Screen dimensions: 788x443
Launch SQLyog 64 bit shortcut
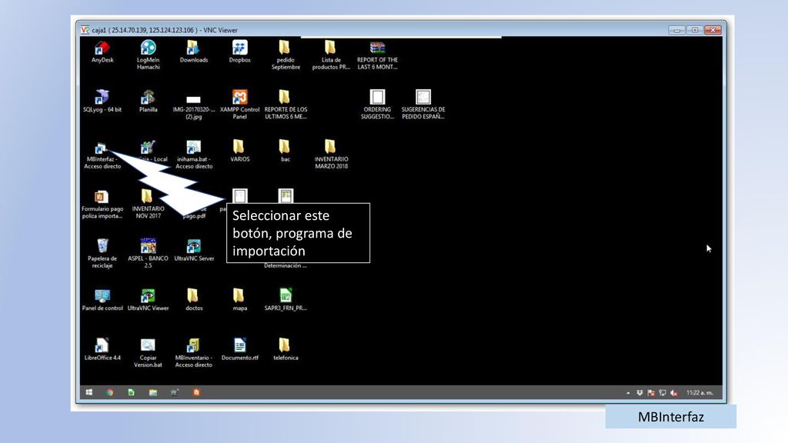[102, 102]
